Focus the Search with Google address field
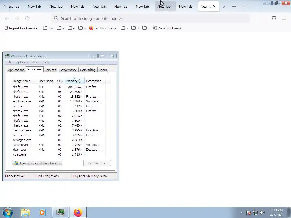The width and height of the screenshot is (291, 218). point(151,18)
